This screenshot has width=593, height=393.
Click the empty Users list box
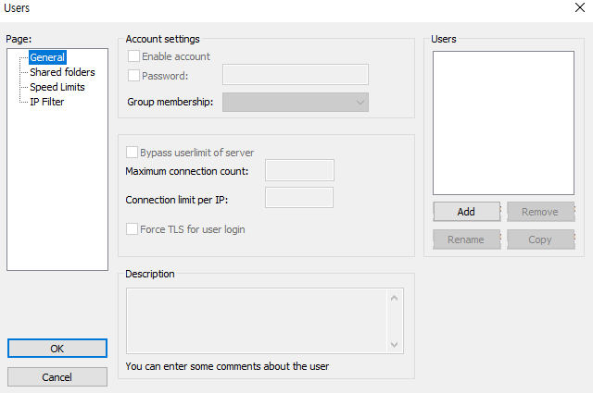pyautogui.click(x=503, y=123)
